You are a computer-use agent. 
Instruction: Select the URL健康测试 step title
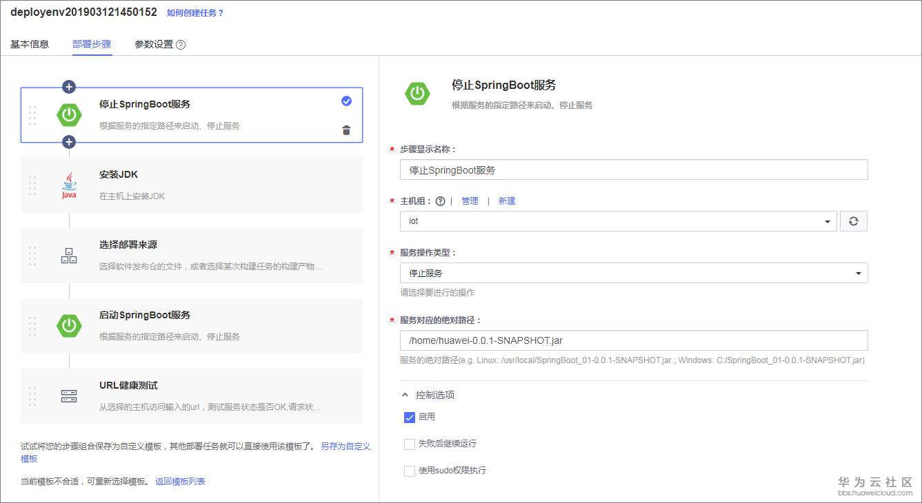pyautogui.click(x=128, y=385)
